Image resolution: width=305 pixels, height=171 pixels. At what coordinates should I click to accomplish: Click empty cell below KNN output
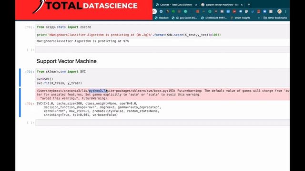point(163,49)
